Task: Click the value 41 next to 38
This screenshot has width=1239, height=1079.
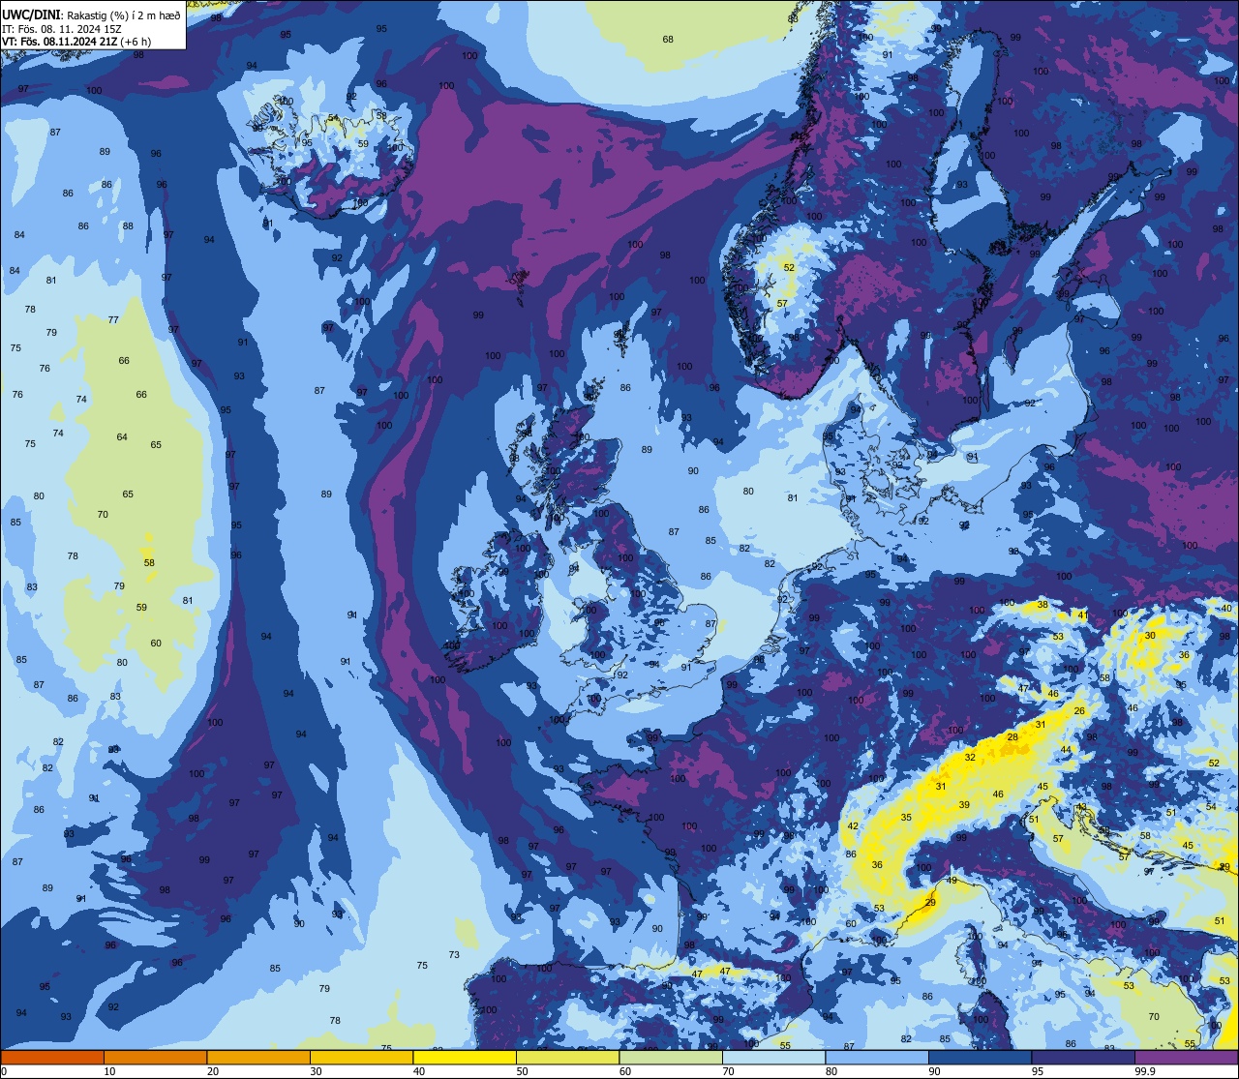Action: pyautogui.click(x=1083, y=615)
